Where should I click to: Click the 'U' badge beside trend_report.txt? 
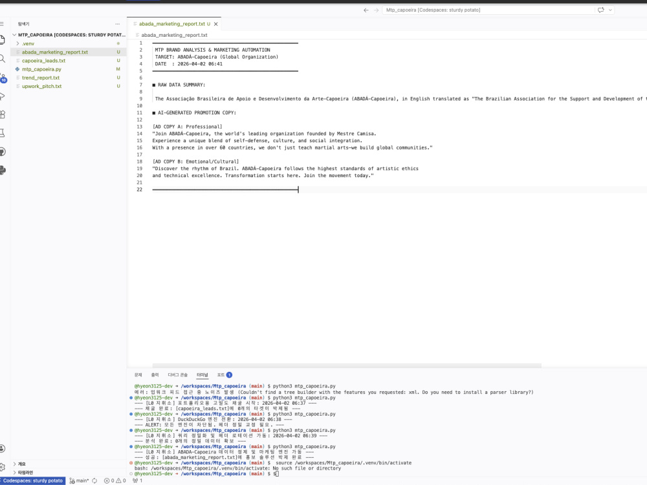coord(118,78)
